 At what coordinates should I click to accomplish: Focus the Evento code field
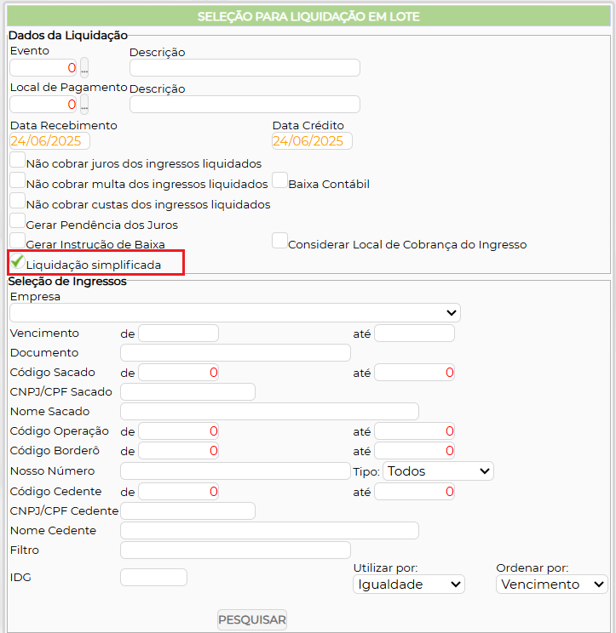tap(43, 68)
